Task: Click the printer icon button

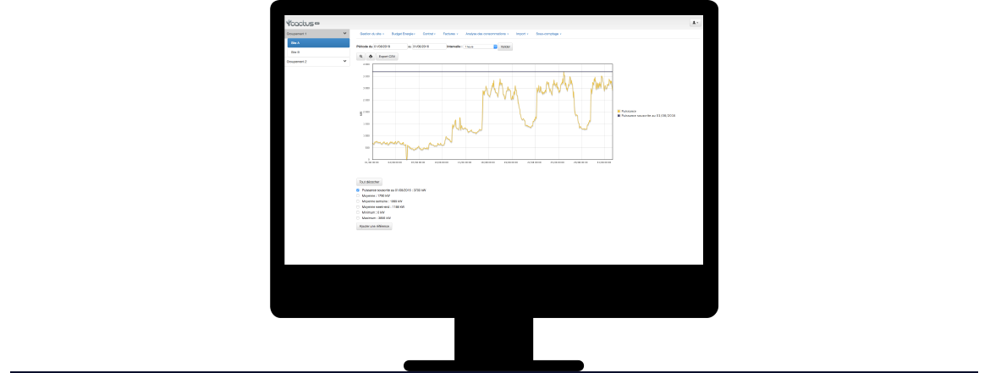Action: coord(370,56)
